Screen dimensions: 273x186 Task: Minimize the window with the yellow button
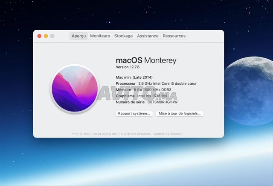(x=46, y=36)
